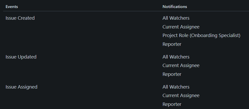Click the Notifications column header
The width and height of the screenshot is (249, 109).
click(x=175, y=7)
